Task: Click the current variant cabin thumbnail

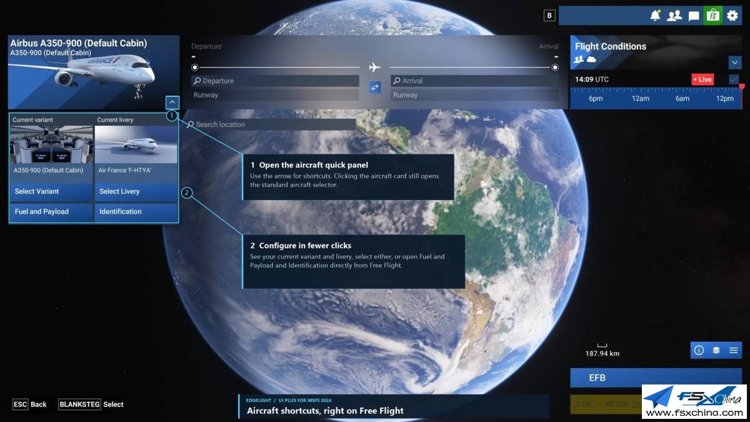Action: point(52,144)
